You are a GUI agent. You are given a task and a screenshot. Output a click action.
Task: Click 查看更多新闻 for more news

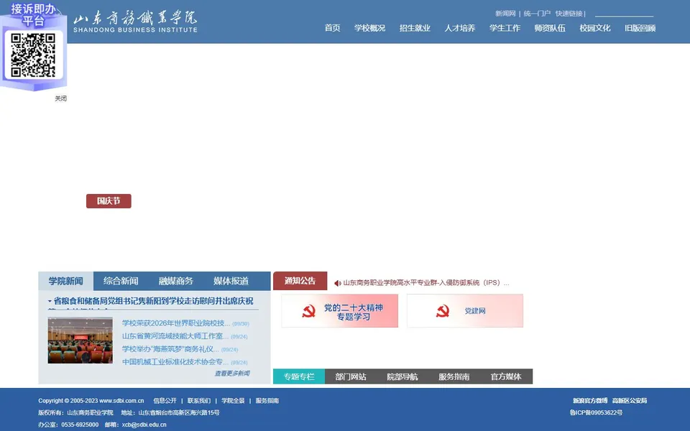coord(232,374)
